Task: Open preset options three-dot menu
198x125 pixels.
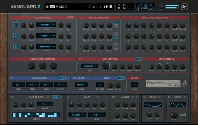Action: pyautogui.click(x=101, y=7)
